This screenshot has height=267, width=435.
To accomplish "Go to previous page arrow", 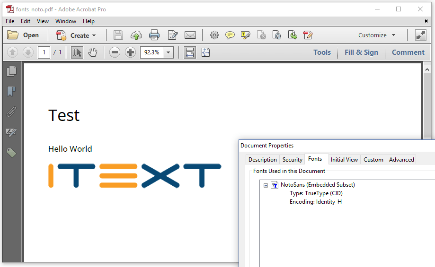I will click(x=12, y=52).
